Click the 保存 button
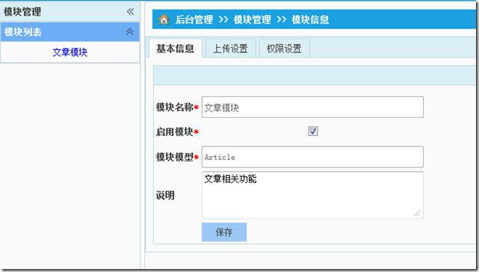The image size is (479, 272). pyautogui.click(x=224, y=232)
